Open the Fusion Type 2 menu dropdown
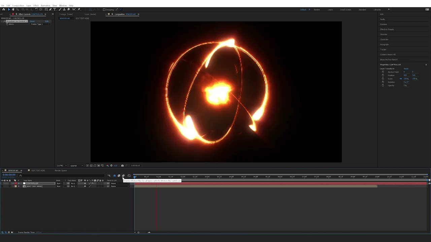431x242 pixels. tap(40, 24)
